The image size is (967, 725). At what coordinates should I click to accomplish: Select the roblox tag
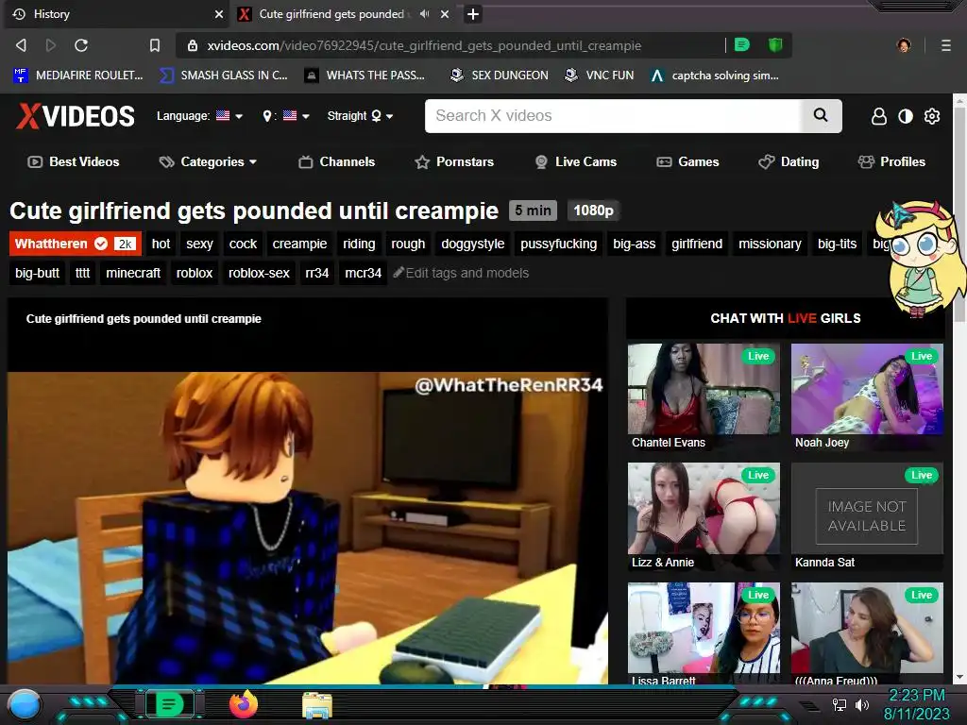[195, 273]
